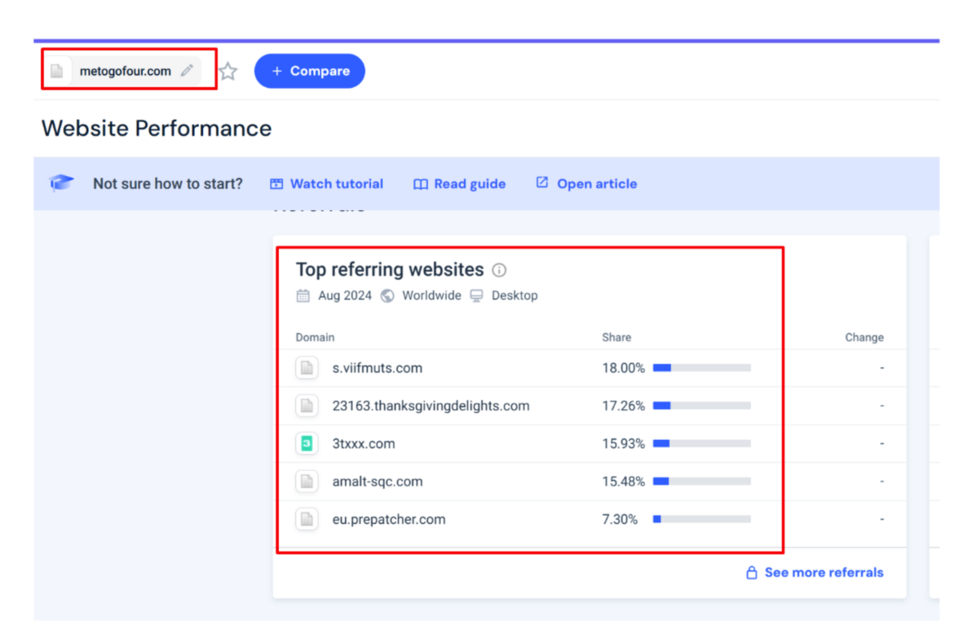Click the share bar for 3txxx.com

click(701, 444)
